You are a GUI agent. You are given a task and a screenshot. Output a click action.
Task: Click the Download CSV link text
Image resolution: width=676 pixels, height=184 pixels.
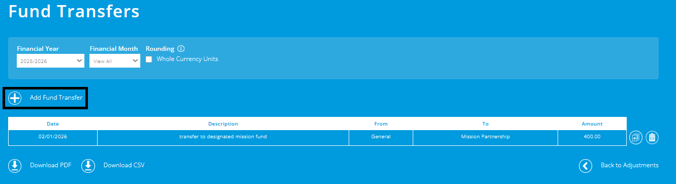[x=124, y=165]
